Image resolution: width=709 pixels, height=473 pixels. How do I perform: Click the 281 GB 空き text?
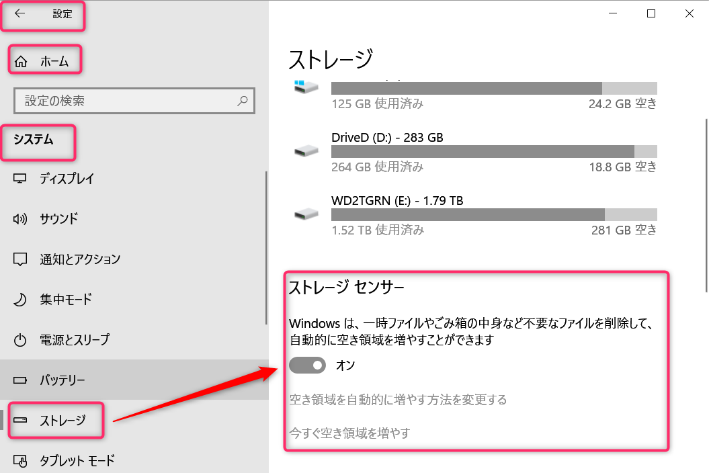pyautogui.click(x=624, y=230)
